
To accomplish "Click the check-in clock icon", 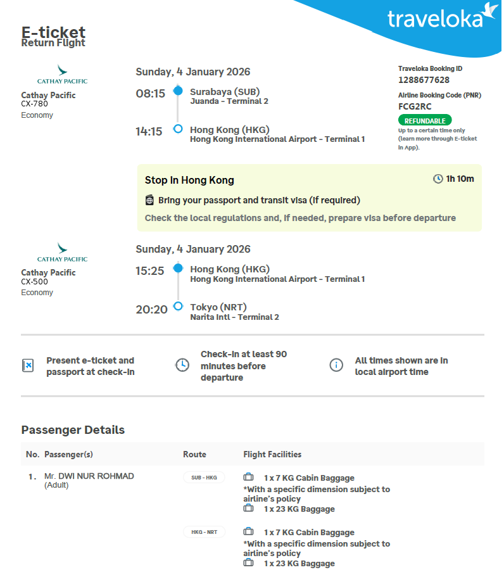I will point(182,365).
